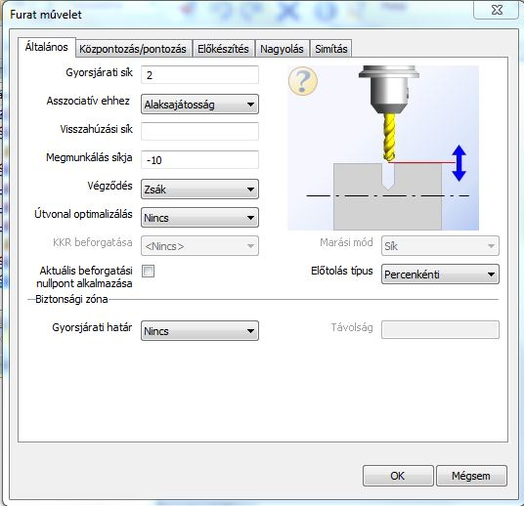Image resolution: width=525 pixels, height=507 pixels.
Task: Open the Előtolás típus Percenkénti dropdown
Action: point(440,275)
